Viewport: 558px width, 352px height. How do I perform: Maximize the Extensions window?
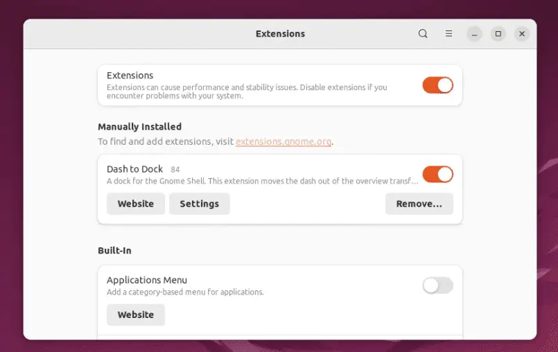(x=498, y=34)
